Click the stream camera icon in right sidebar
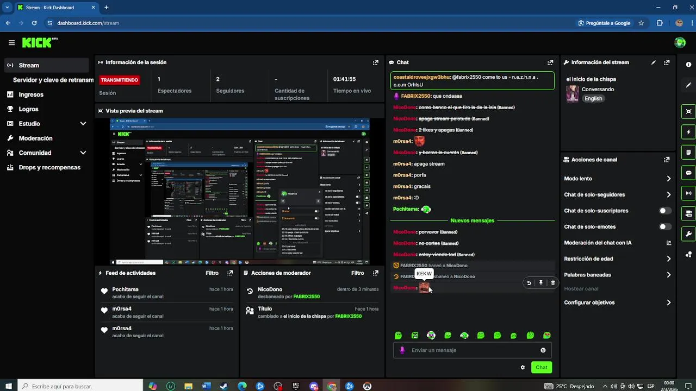The height and width of the screenshot is (391, 696). tap(689, 213)
